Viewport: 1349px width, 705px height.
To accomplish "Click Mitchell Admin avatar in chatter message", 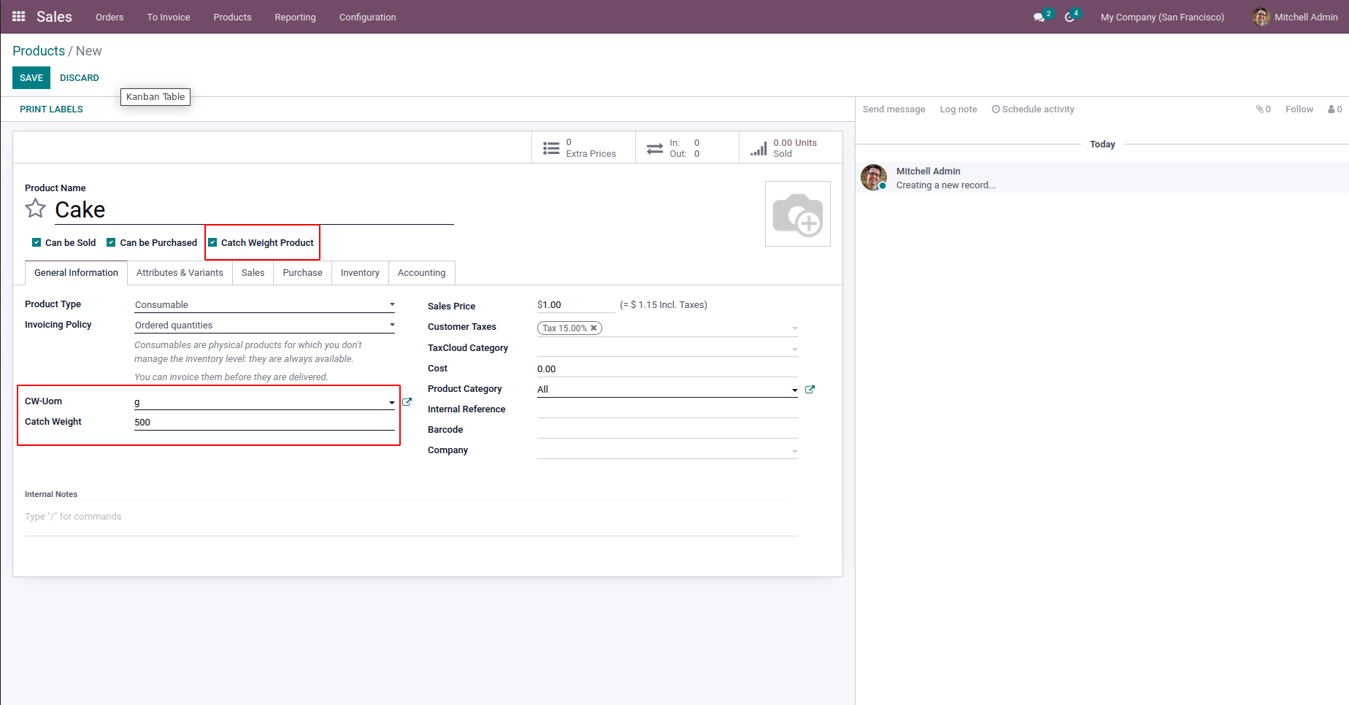I will coord(874,177).
